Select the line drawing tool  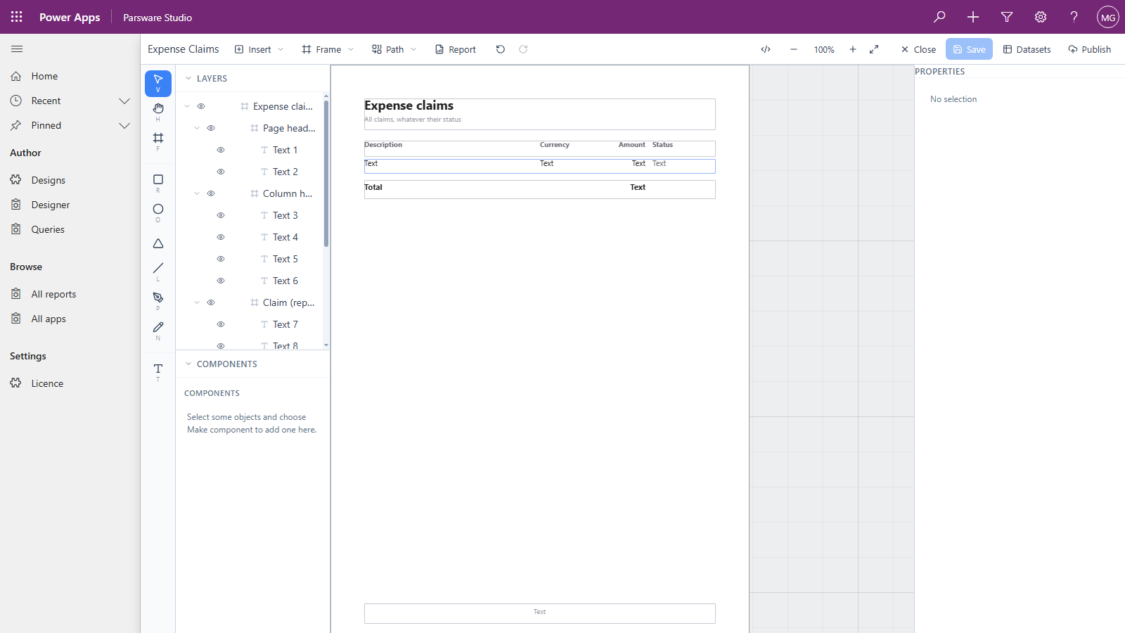(158, 271)
